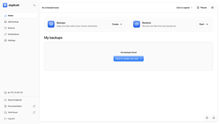
Task: Click the blue Backups database icon
Action: click(x=51, y=24)
